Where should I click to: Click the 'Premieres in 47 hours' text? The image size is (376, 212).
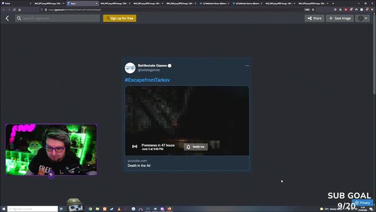pos(158,145)
